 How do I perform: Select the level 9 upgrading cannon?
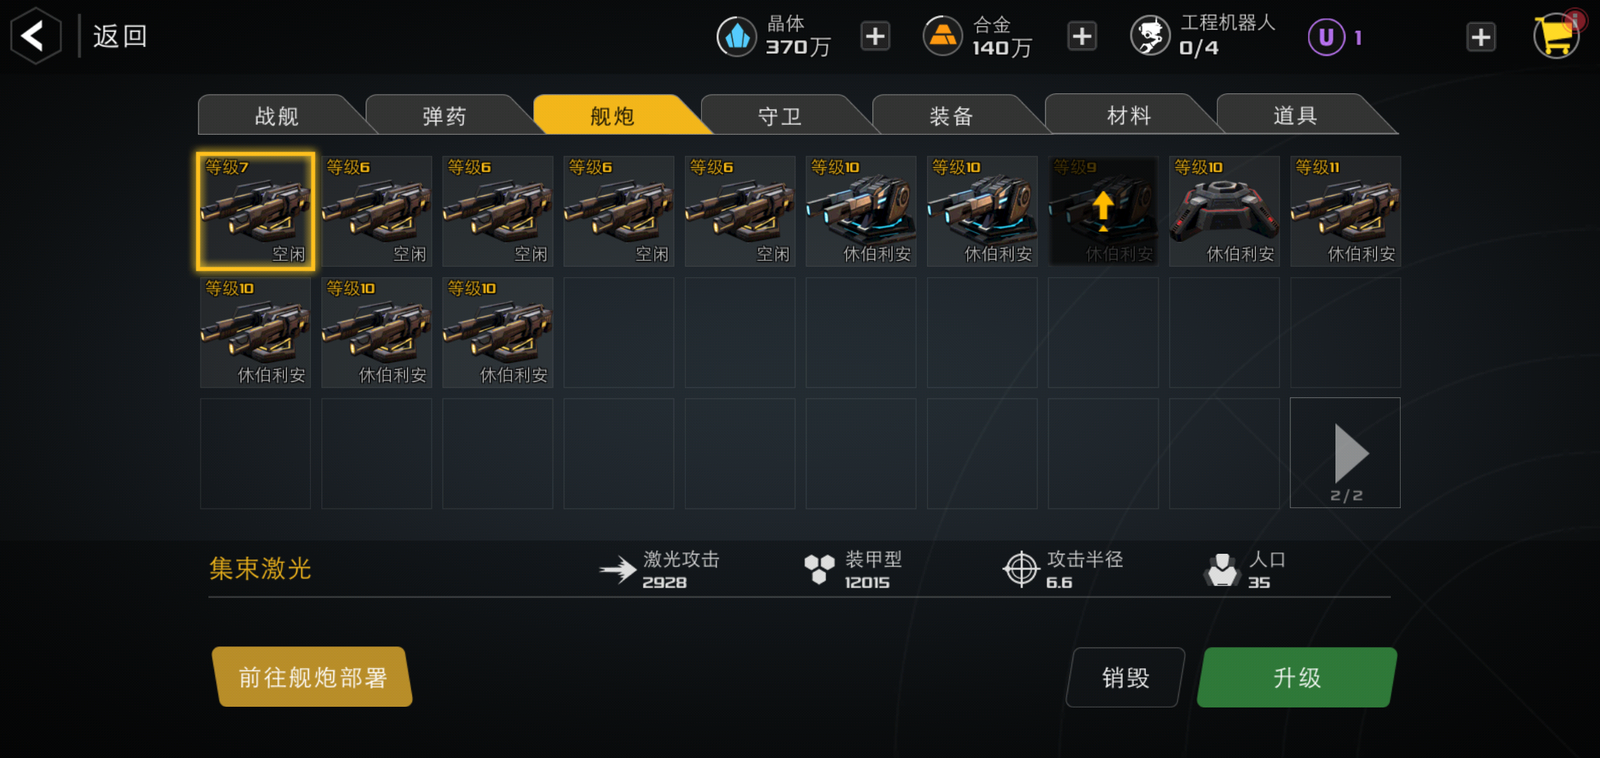tap(1103, 211)
